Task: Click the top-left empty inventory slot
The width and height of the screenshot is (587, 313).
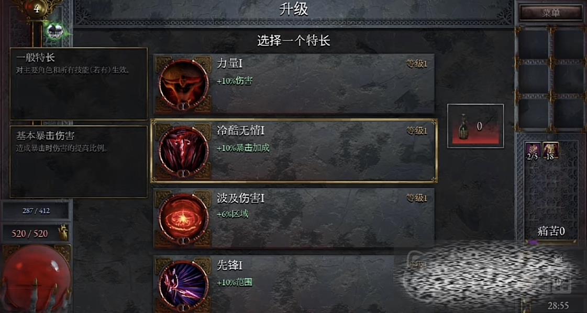Action: (534, 44)
